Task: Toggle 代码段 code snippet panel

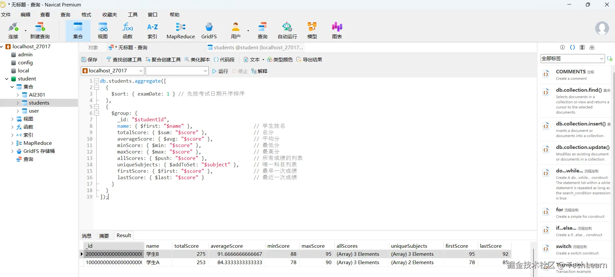Action: coord(224,60)
